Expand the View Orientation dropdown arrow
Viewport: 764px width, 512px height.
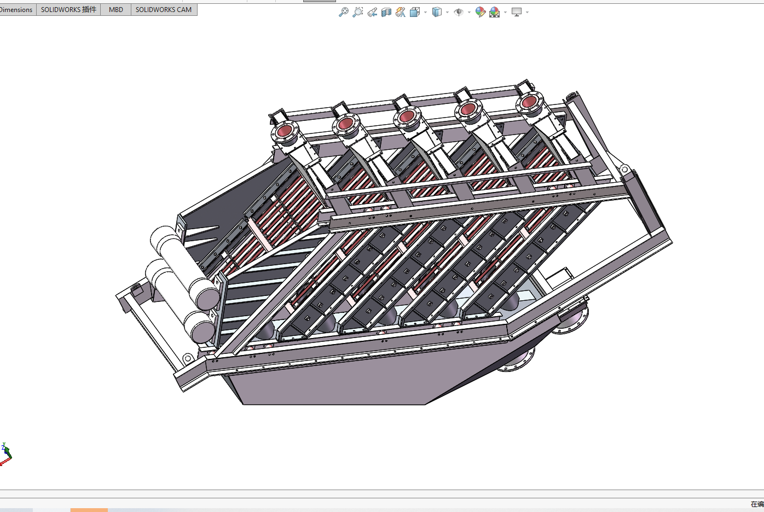(425, 12)
